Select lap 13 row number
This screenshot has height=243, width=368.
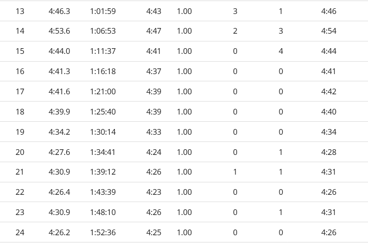tap(20, 11)
